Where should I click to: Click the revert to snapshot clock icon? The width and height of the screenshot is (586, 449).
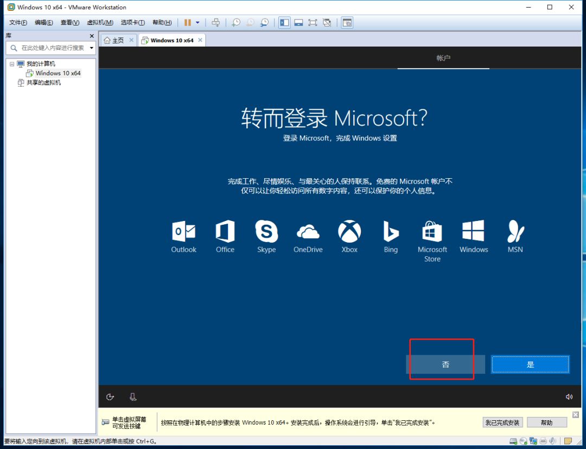pyautogui.click(x=250, y=22)
